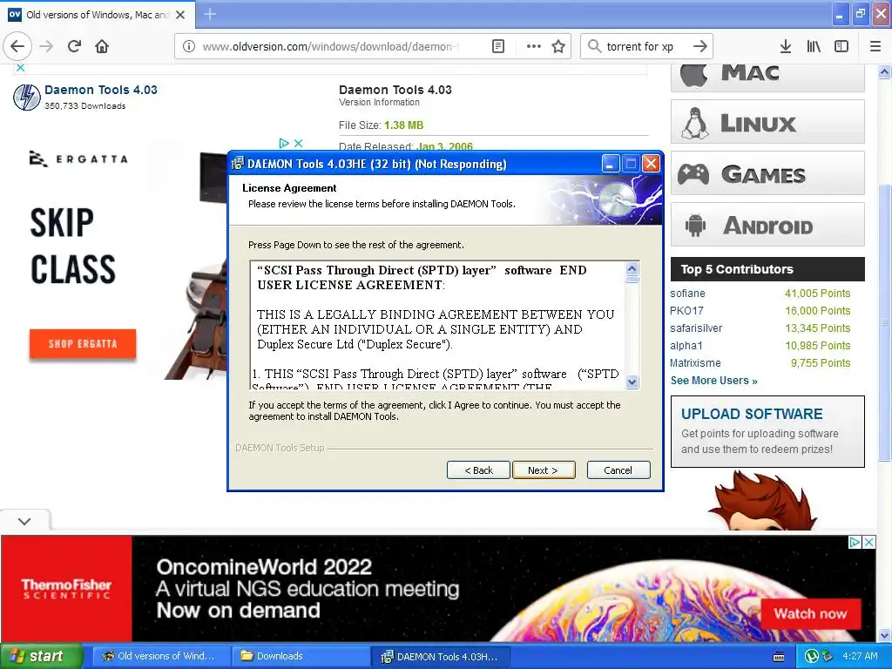Open a new tab with plus icon

pyautogui.click(x=210, y=14)
